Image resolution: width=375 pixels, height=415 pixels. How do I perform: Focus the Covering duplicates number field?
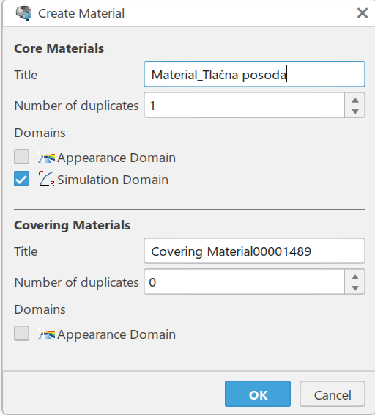pyautogui.click(x=244, y=282)
